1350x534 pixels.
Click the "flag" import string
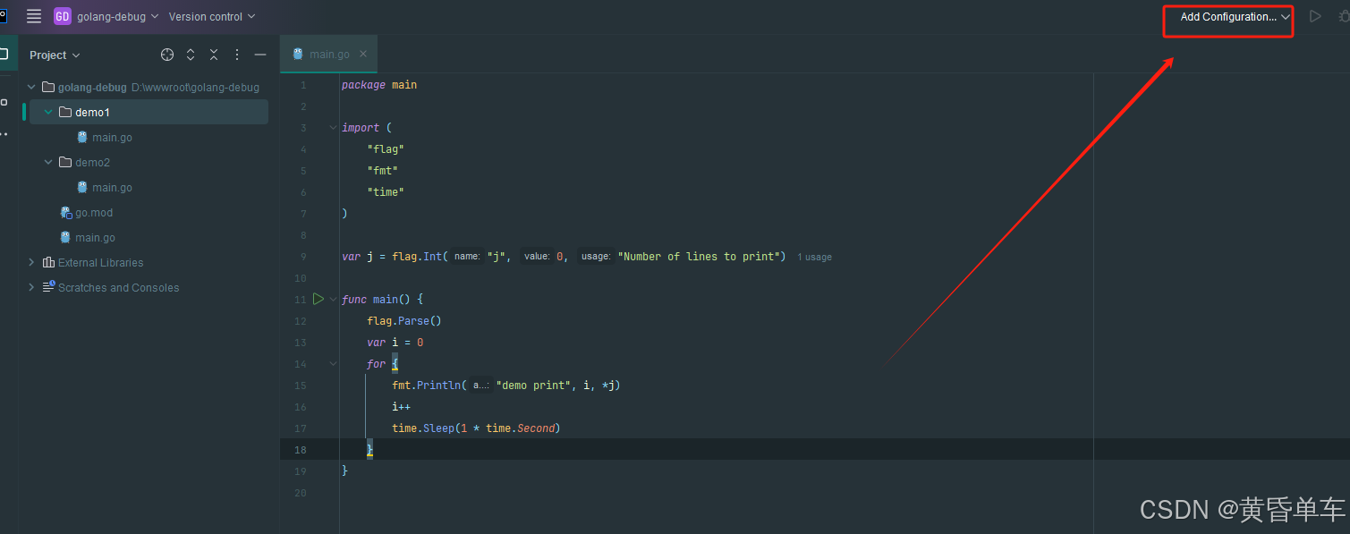coord(386,149)
